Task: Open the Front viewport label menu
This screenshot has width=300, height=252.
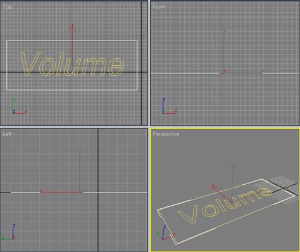Action: (x=158, y=7)
